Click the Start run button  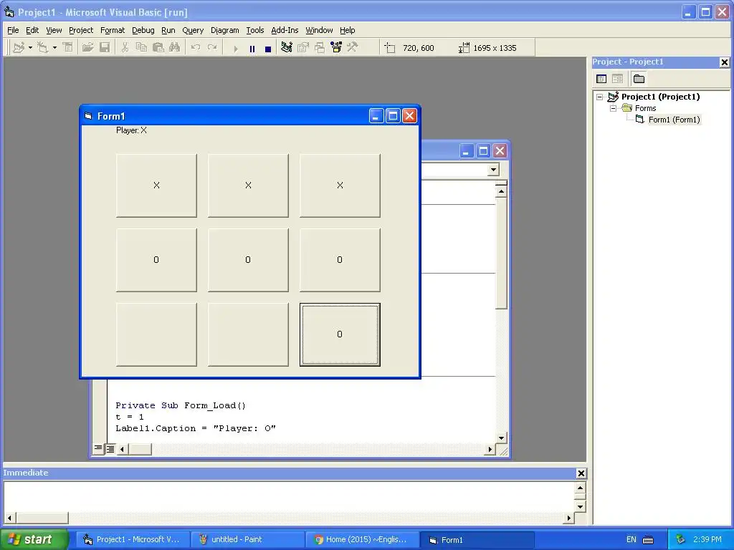pyautogui.click(x=235, y=48)
